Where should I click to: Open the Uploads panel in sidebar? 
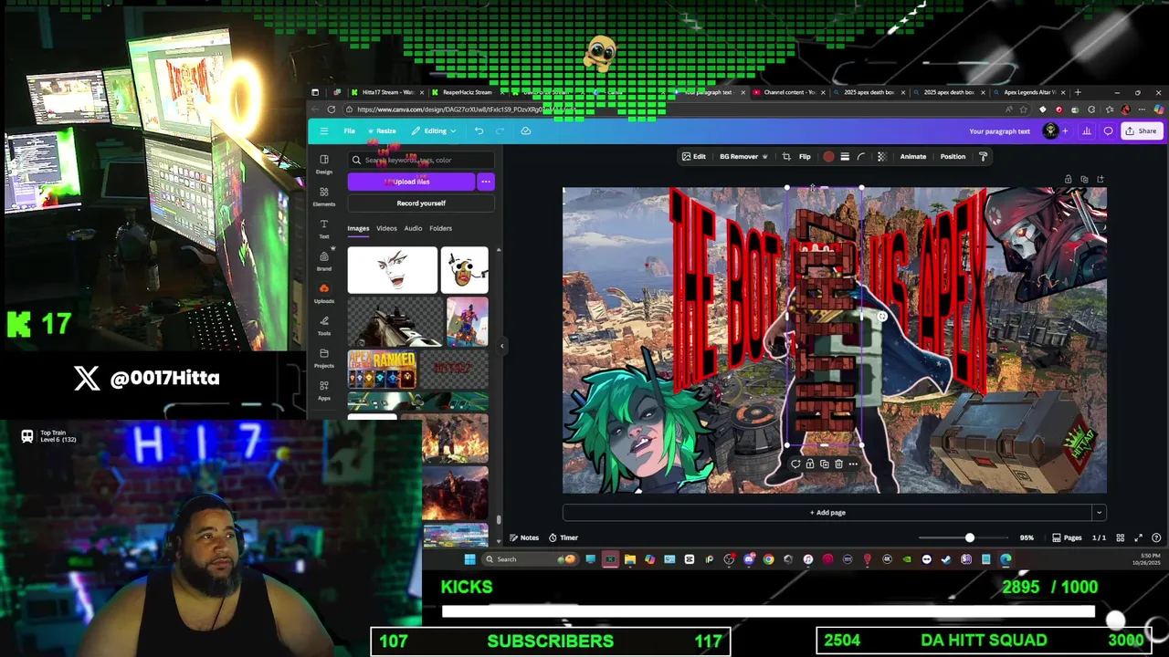tap(324, 293)
